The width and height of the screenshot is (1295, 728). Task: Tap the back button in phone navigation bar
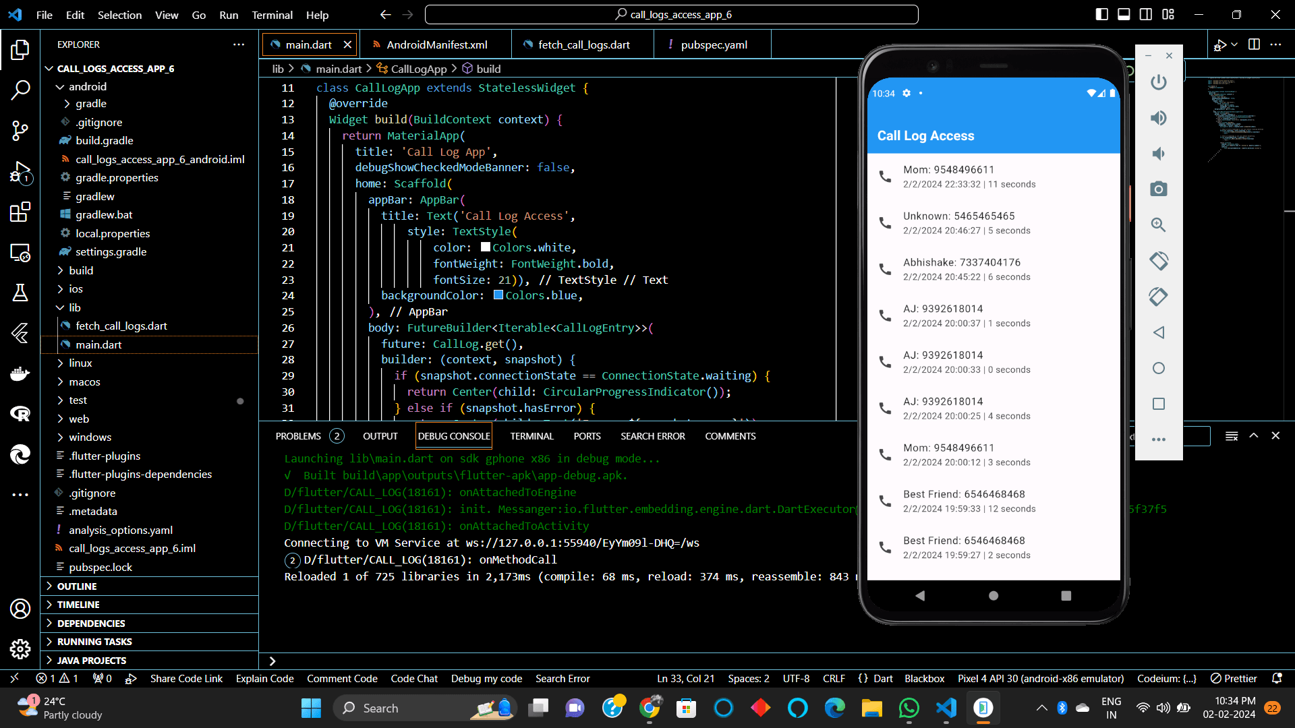tap(920, 596)
